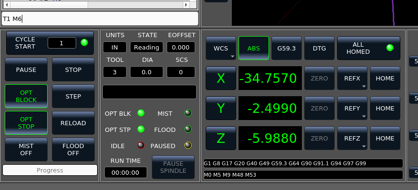Screen dimensions: 418x190
Task: Click the PAUSE SPINDLE button
Action: pos(173,167)
